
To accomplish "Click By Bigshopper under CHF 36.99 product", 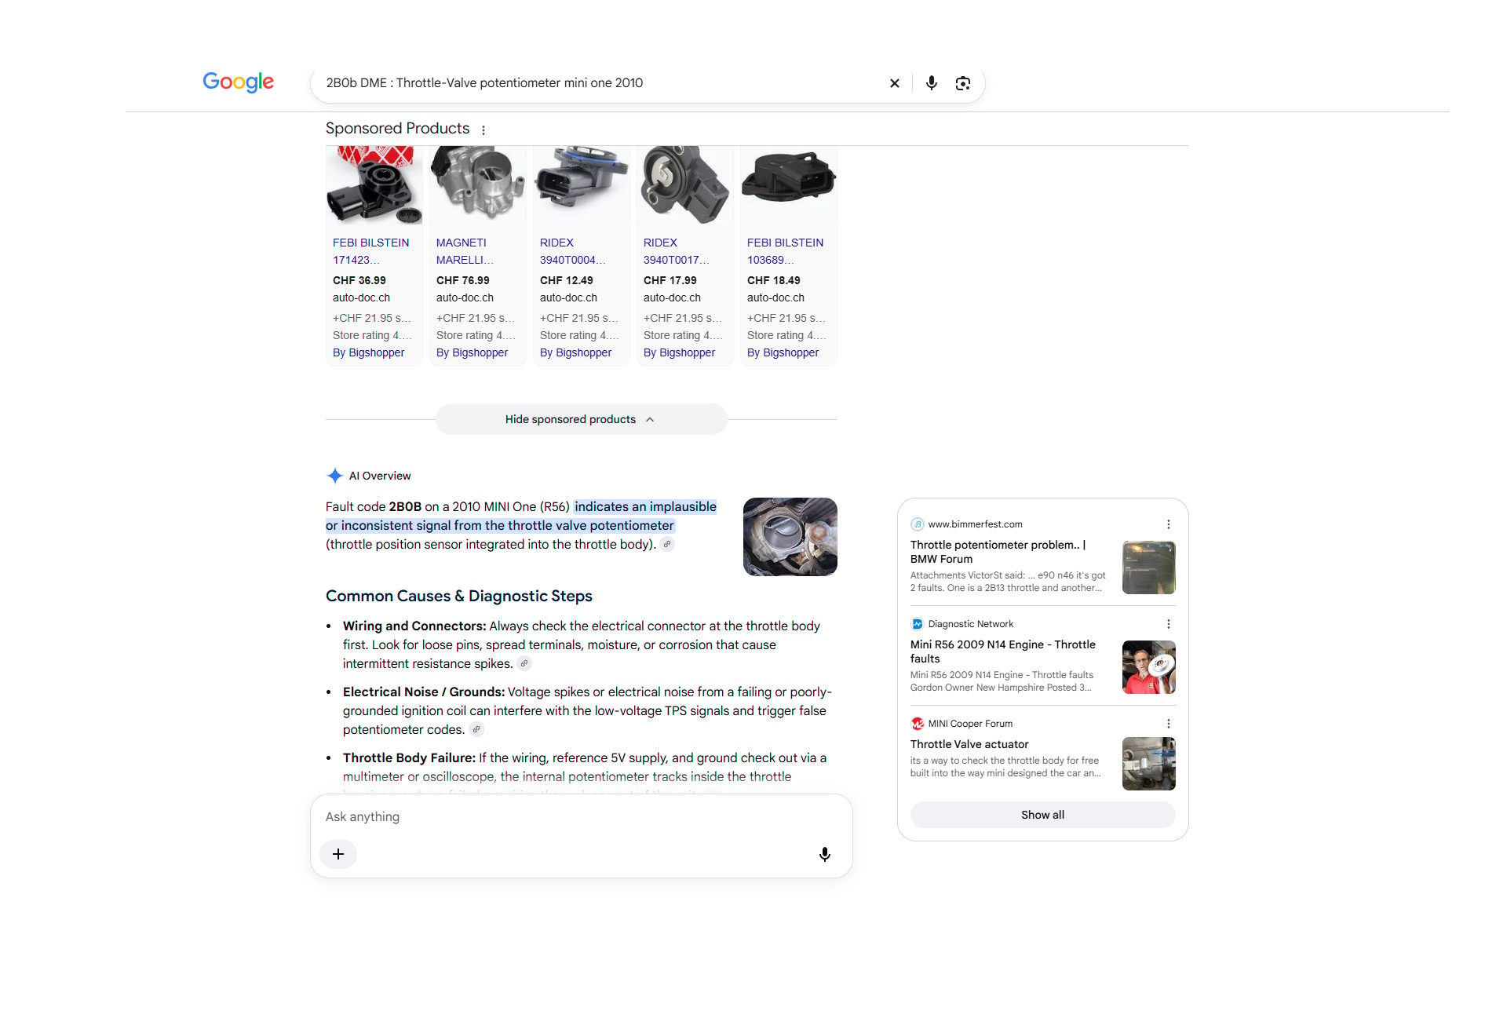I will pos(368,353).
